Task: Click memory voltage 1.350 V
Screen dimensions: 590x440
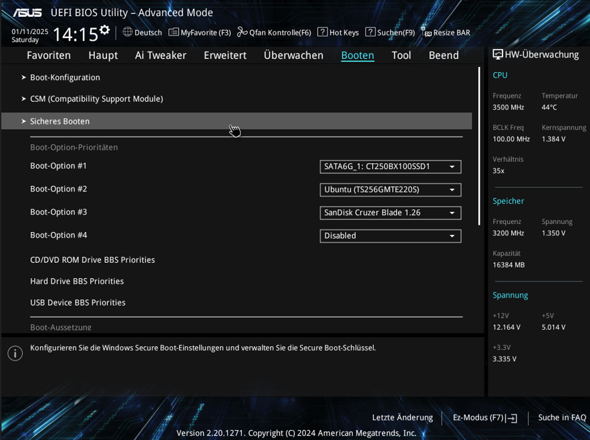Action: [553, 233]
